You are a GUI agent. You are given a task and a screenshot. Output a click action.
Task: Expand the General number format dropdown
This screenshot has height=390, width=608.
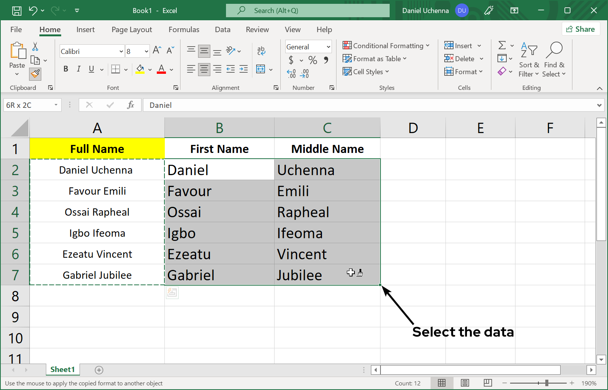[328, 47]
